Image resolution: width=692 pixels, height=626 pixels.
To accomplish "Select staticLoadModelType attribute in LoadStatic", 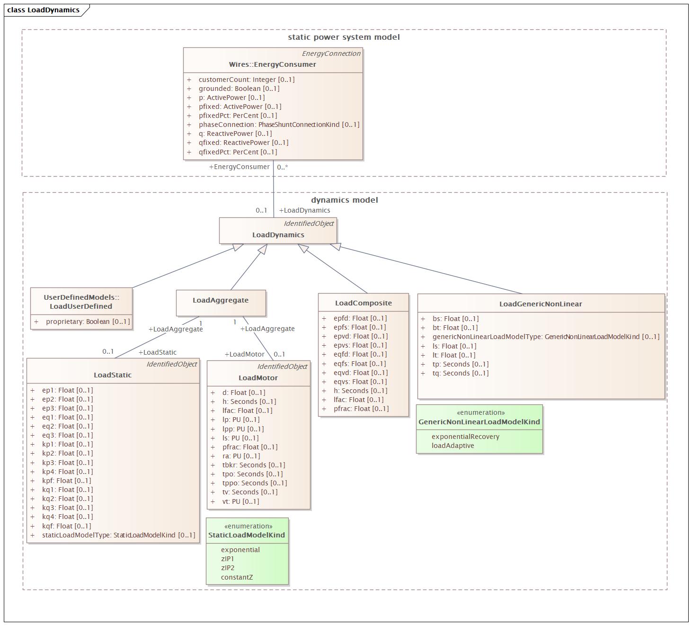I will pos(118,535).
